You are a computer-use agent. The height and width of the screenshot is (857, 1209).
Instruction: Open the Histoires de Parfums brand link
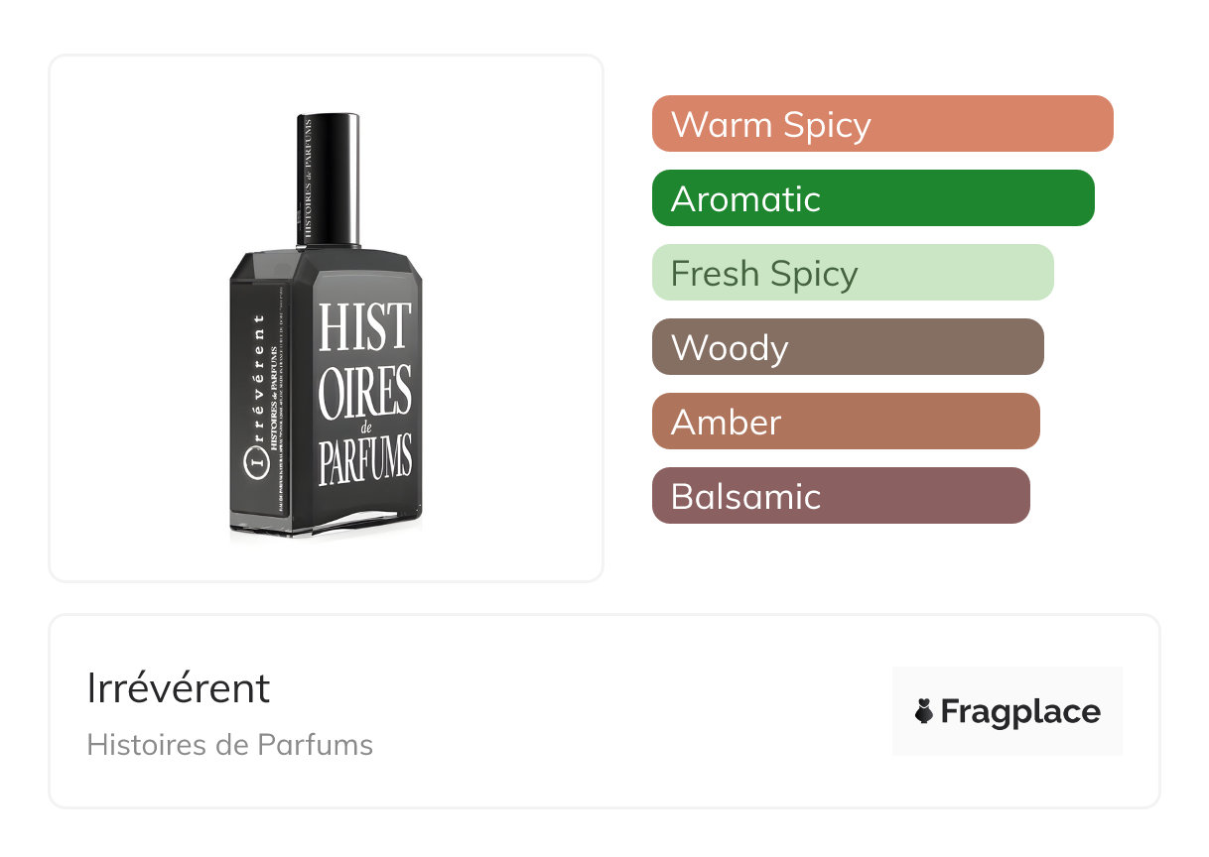(230, 744)
